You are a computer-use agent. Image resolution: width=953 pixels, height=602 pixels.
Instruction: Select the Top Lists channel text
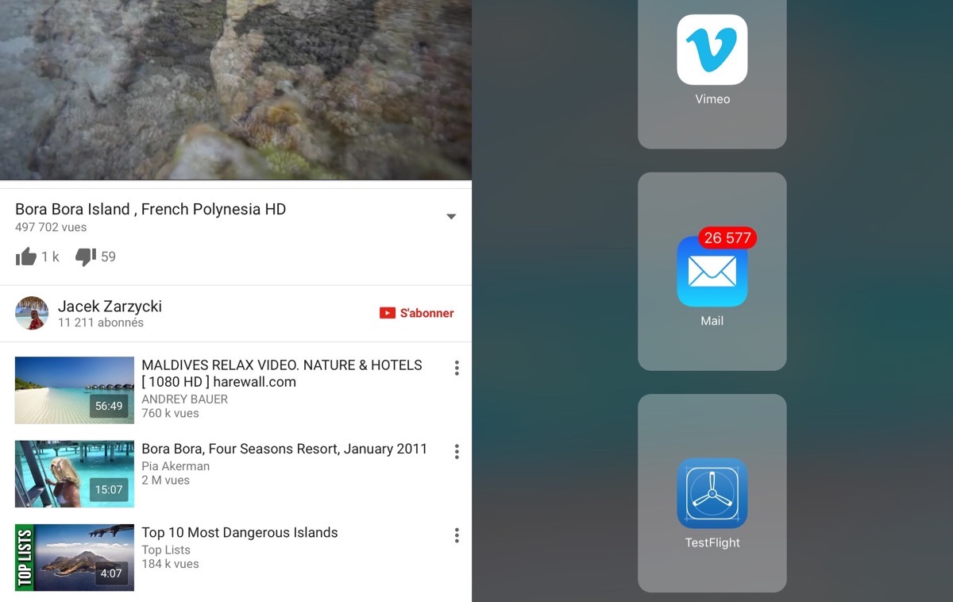click(166, 550)
